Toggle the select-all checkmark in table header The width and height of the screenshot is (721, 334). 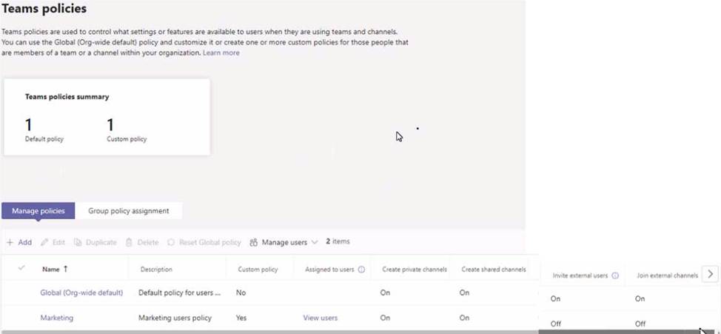[x=21, y=268]
